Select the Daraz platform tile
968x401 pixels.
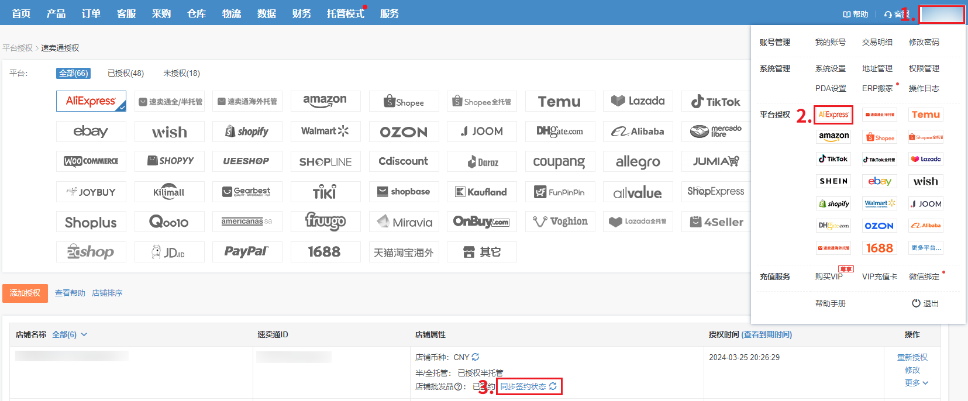click(x=482, y=161)
